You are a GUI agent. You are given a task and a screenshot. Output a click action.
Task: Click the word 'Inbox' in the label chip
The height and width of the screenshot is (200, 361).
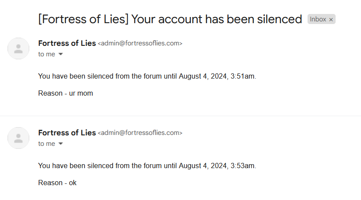click(318, 19)
